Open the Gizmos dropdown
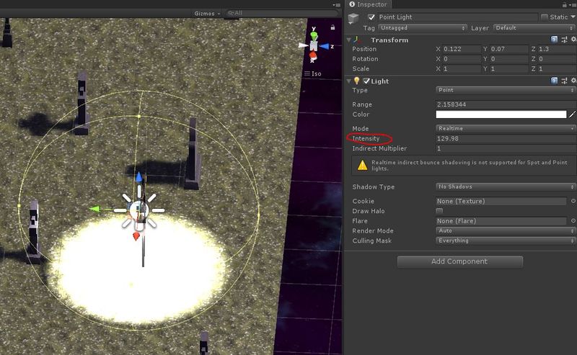 tap(207, 13)
